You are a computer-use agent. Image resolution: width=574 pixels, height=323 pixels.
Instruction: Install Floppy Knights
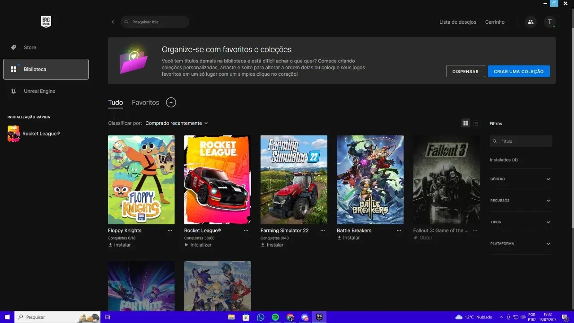point(120,245)
